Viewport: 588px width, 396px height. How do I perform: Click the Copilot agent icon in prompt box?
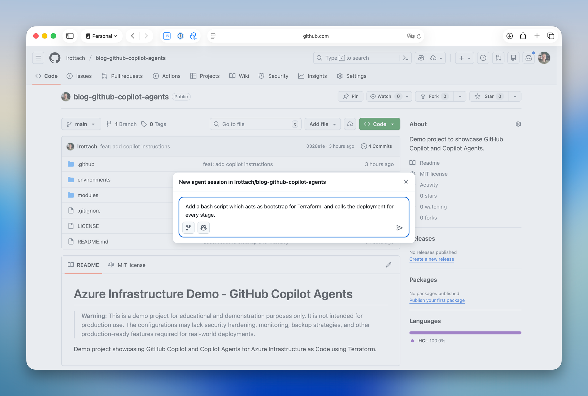[203, 228]
